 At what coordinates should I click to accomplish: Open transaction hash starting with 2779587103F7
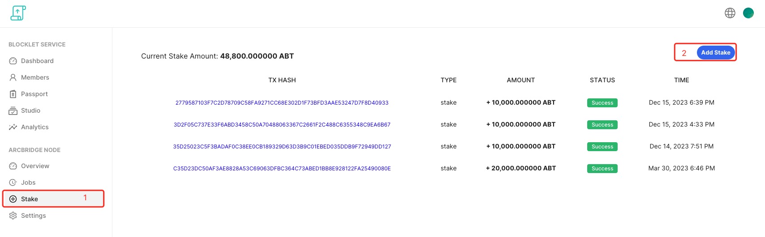(282, 103)
